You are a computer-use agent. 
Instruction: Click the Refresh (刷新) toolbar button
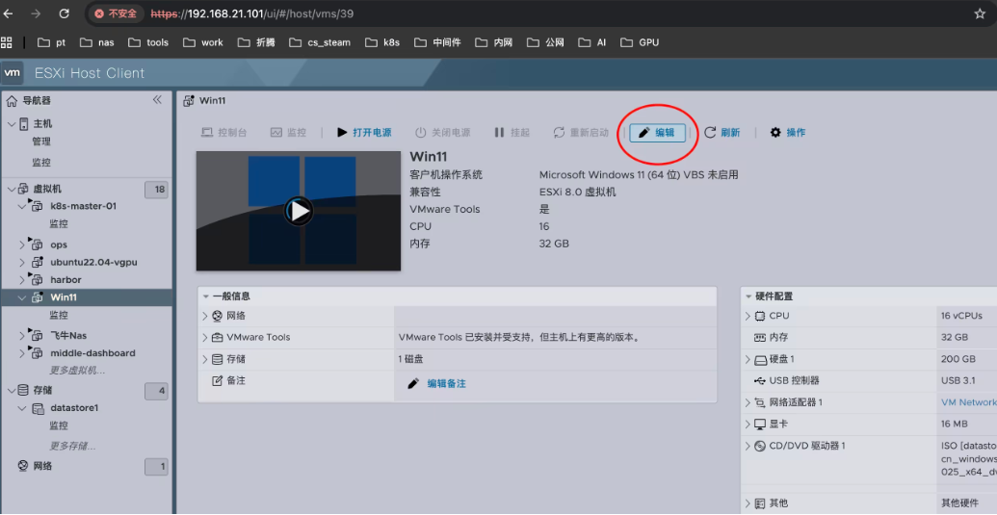tap(722, 133)
